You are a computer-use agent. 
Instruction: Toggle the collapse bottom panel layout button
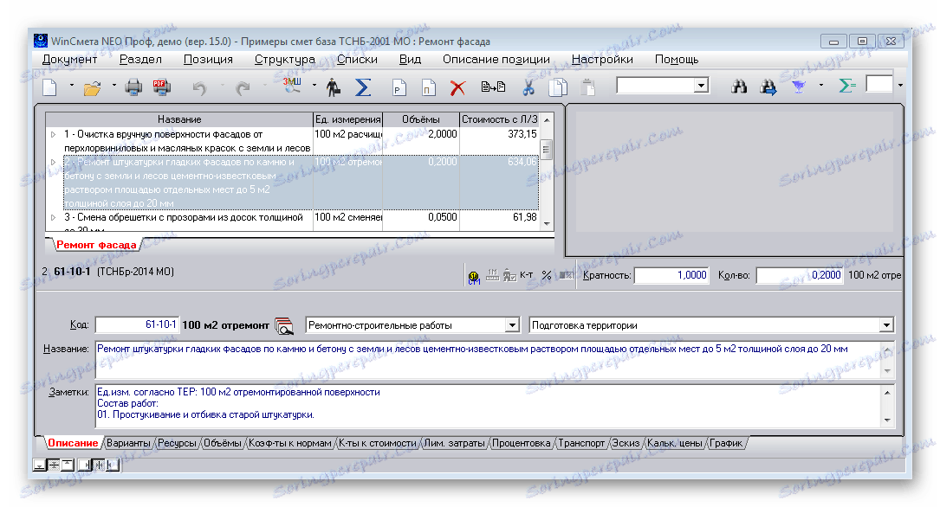(x=40, y=465)
